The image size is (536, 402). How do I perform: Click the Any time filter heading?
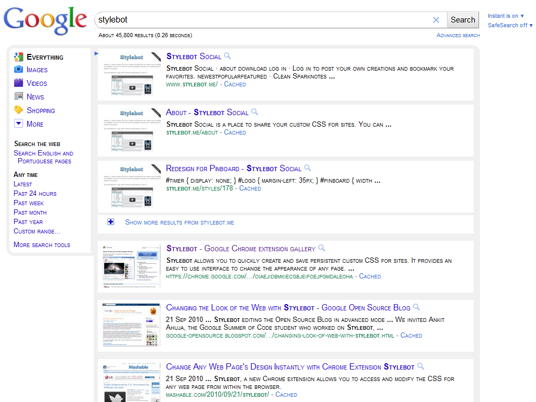tap(26, 175)
